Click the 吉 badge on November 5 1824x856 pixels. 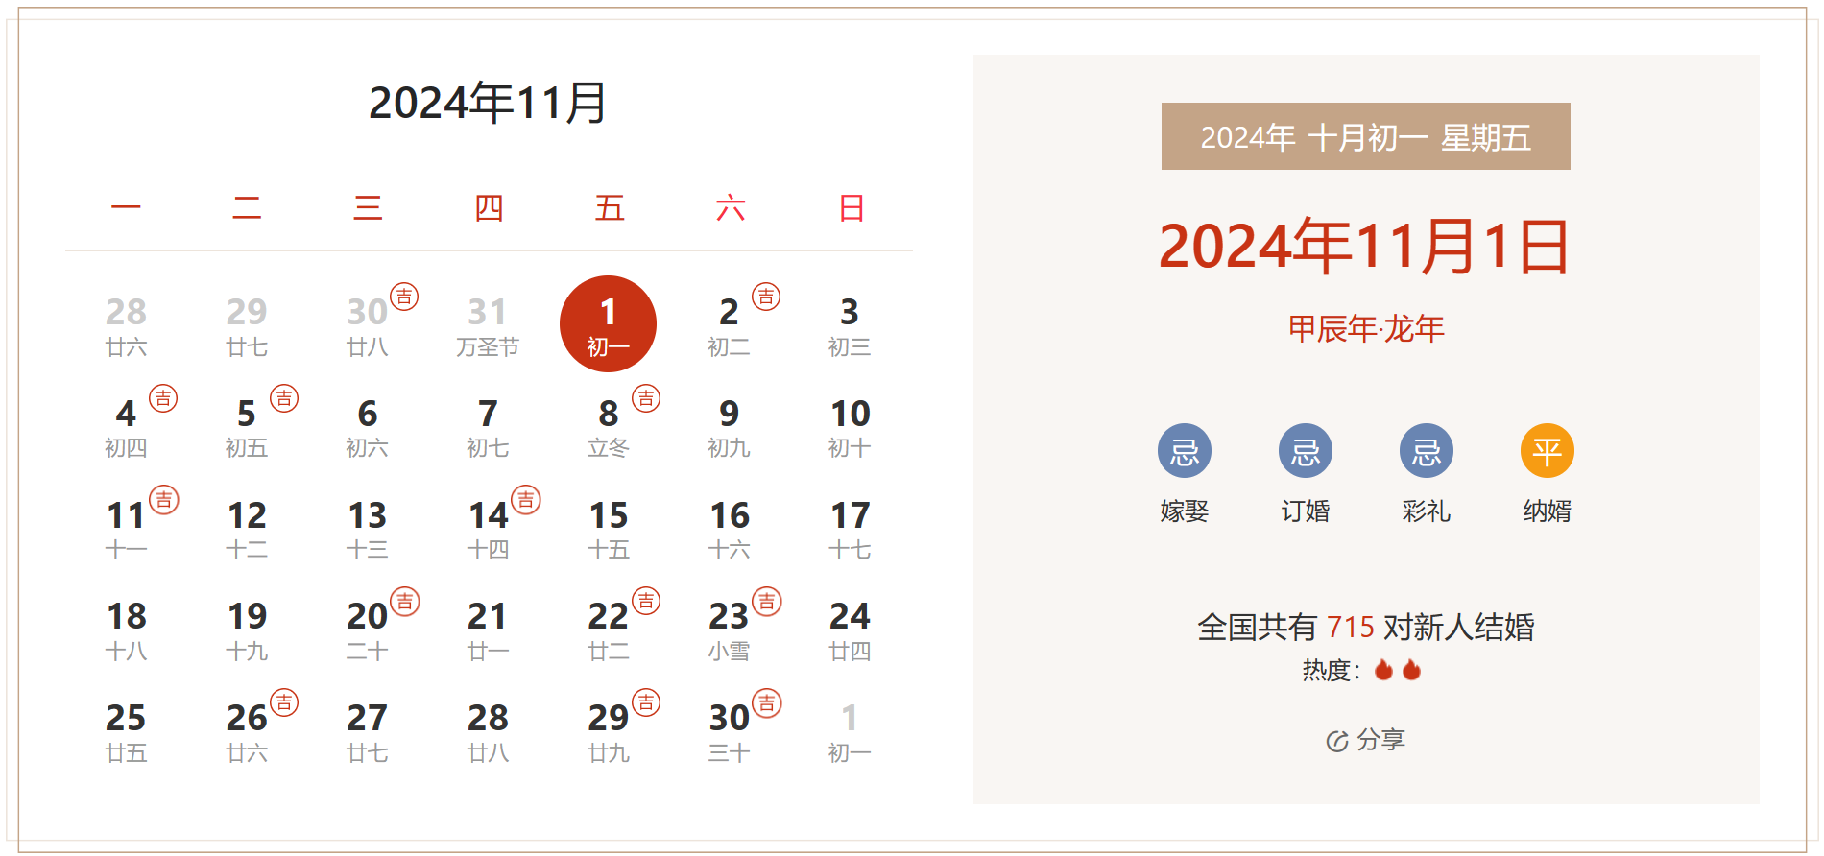(284, 398)
